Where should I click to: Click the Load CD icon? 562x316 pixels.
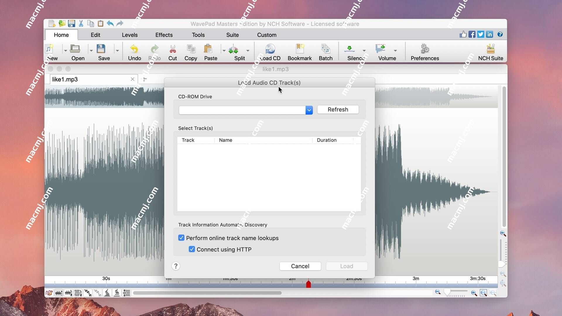270,52
